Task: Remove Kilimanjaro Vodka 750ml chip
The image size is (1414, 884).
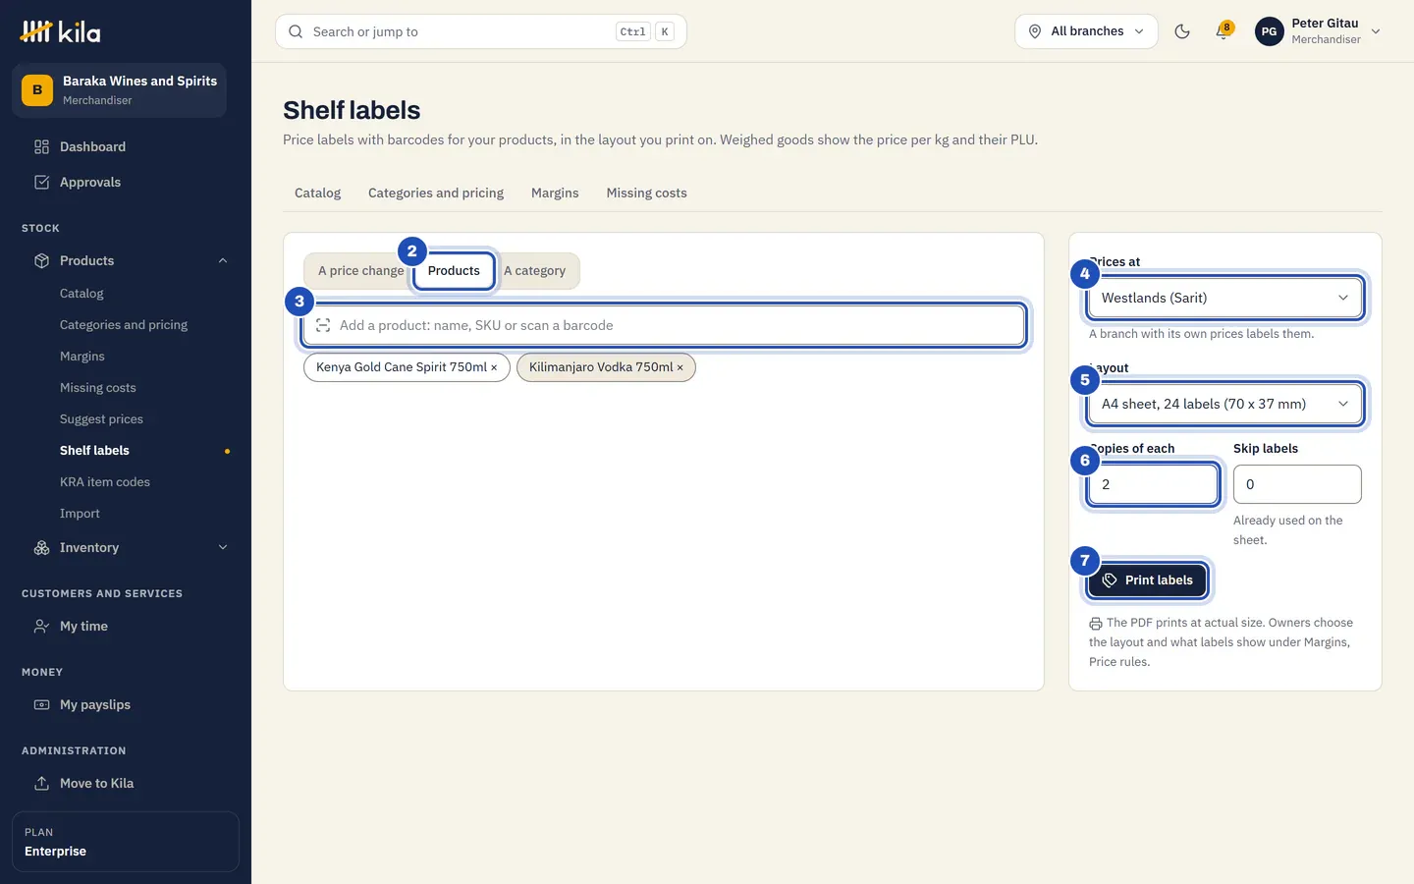Action: pos(680,367)
